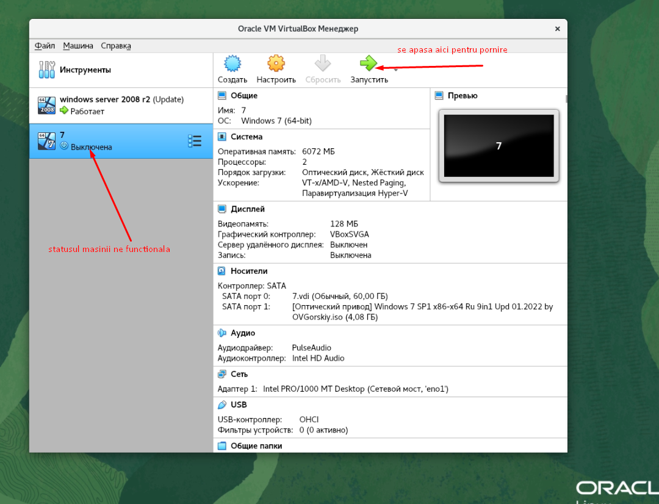
Task: Click the PulseAudio driver value
Action: 311,348
